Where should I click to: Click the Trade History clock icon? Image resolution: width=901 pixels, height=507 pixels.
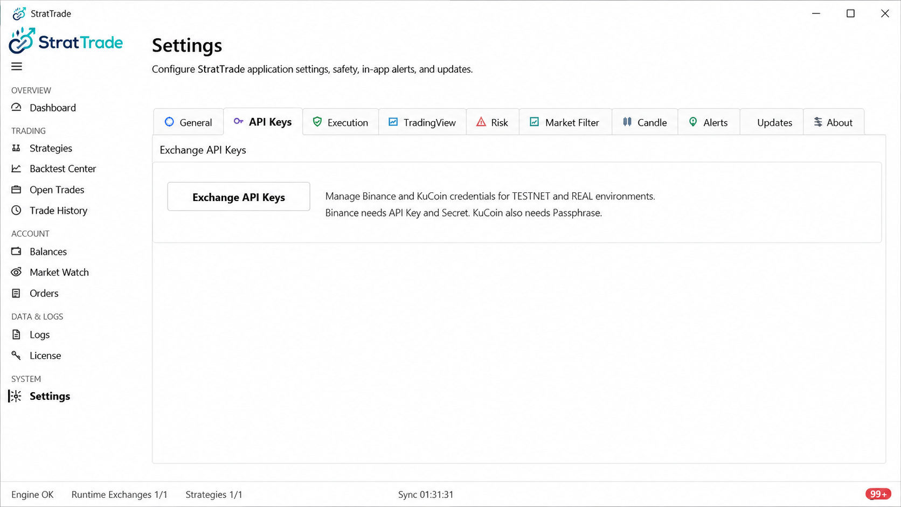pyautogui.click(x=16, y=210)
